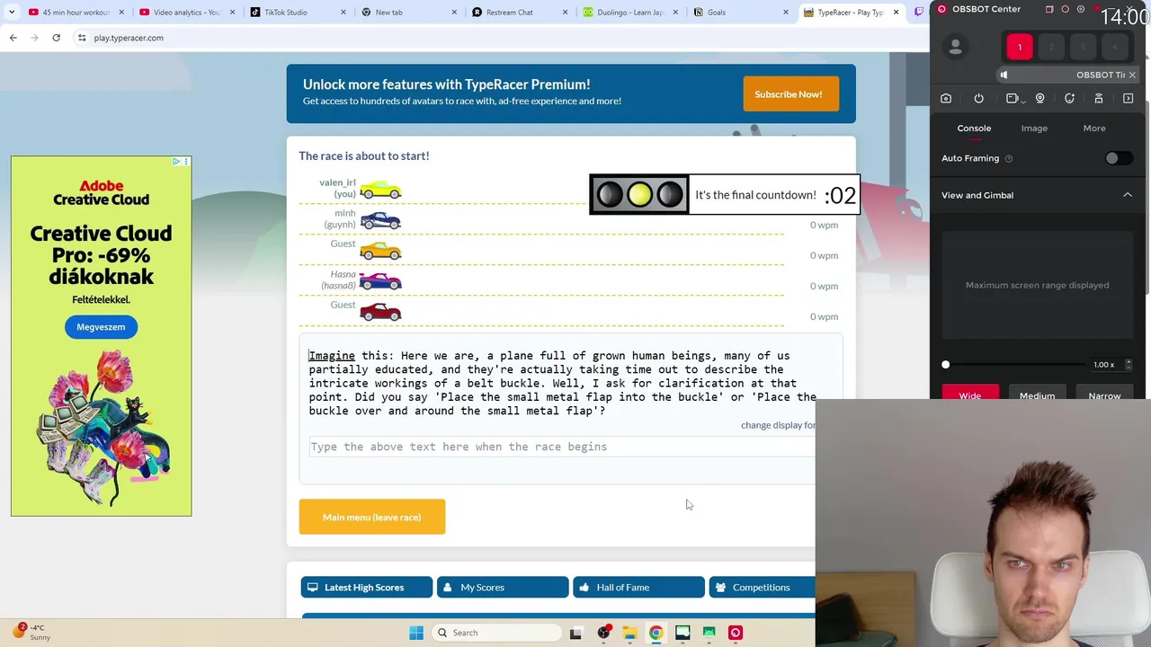Screen dimensions: 1151x647
Task: Open the Competitions tab
Action: click(x=763, y=588)
